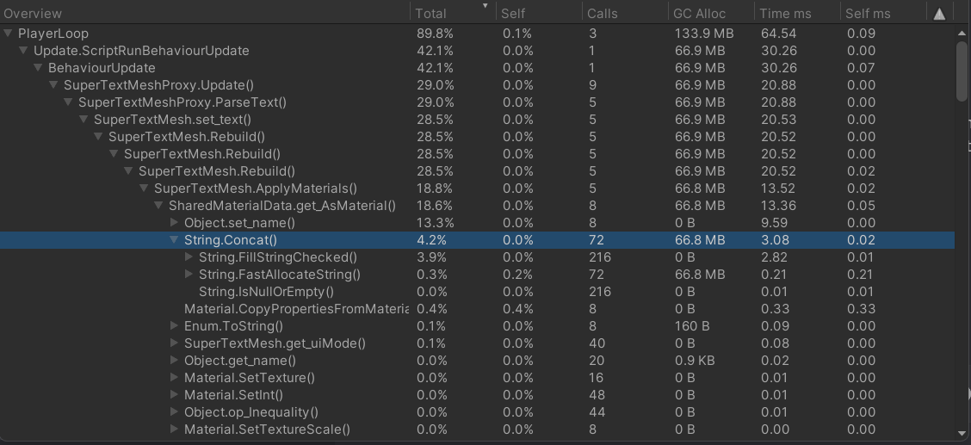Expand the Object.get_name() row
Screen dimensions: 971x445
174,360
